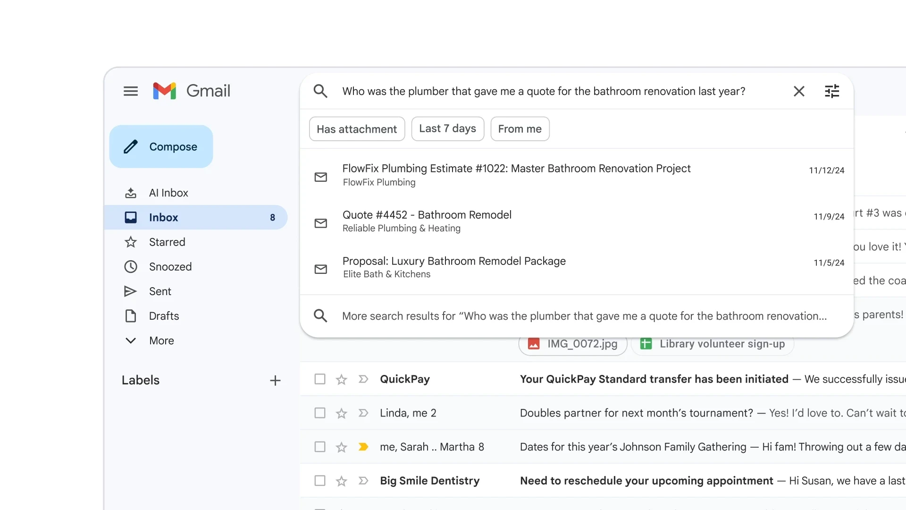Viewport: 906px width, 510px height.
Task: Select the Big Smile Dentistry email checkbox
Action: [x=320, y=481]
